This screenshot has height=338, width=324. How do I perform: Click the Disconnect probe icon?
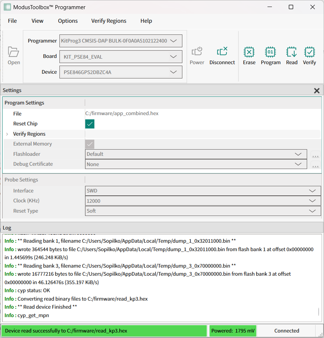222,52
